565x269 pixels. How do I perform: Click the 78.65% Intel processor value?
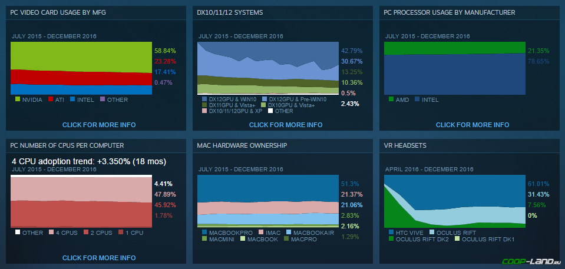(538, 61)
